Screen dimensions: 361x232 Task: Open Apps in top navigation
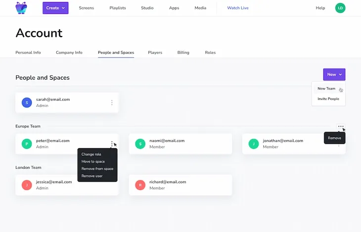174,8
